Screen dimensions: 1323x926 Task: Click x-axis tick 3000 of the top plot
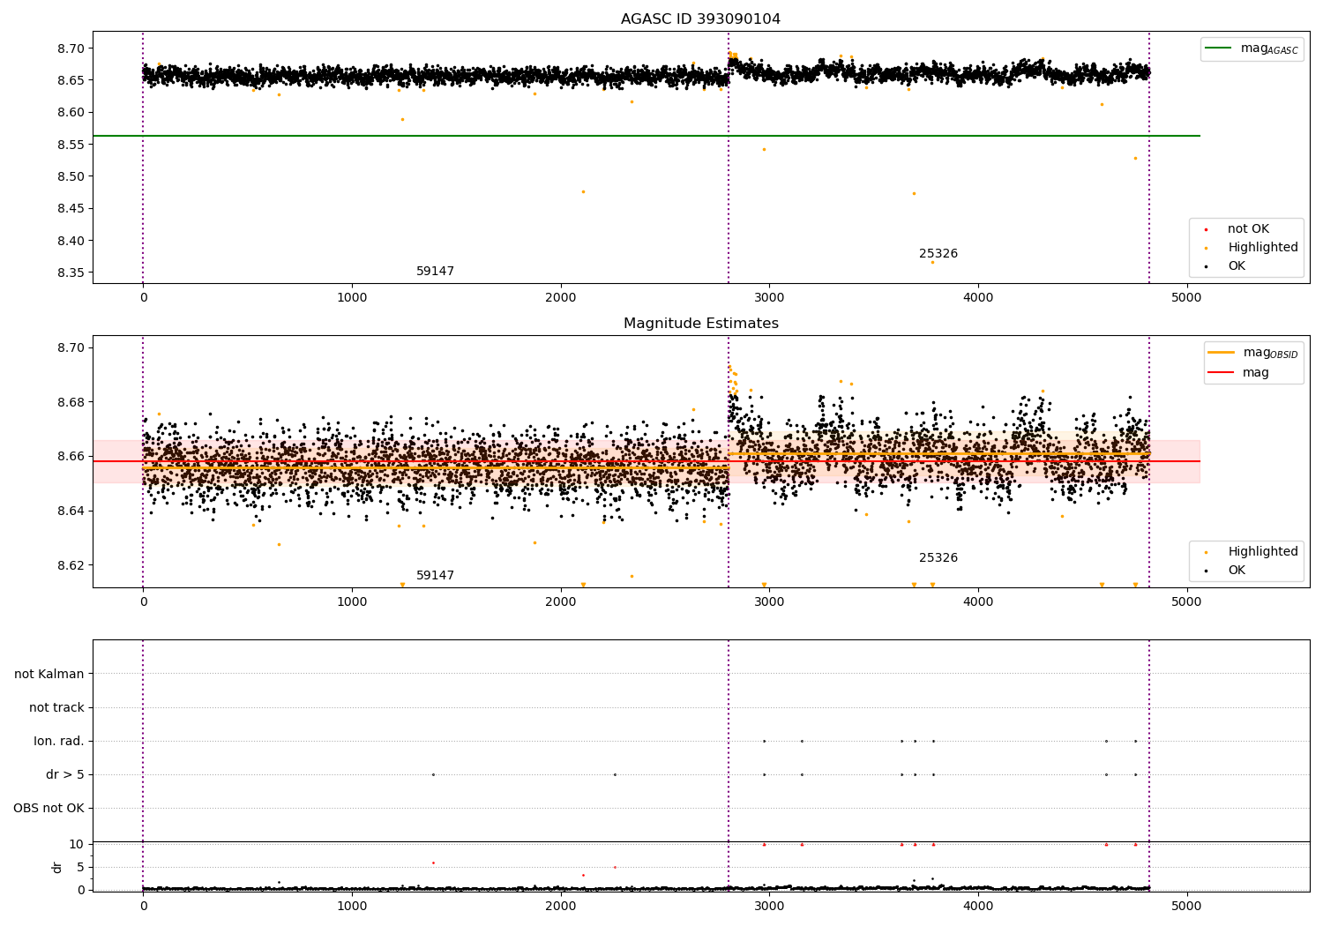(x=769, y=297)
